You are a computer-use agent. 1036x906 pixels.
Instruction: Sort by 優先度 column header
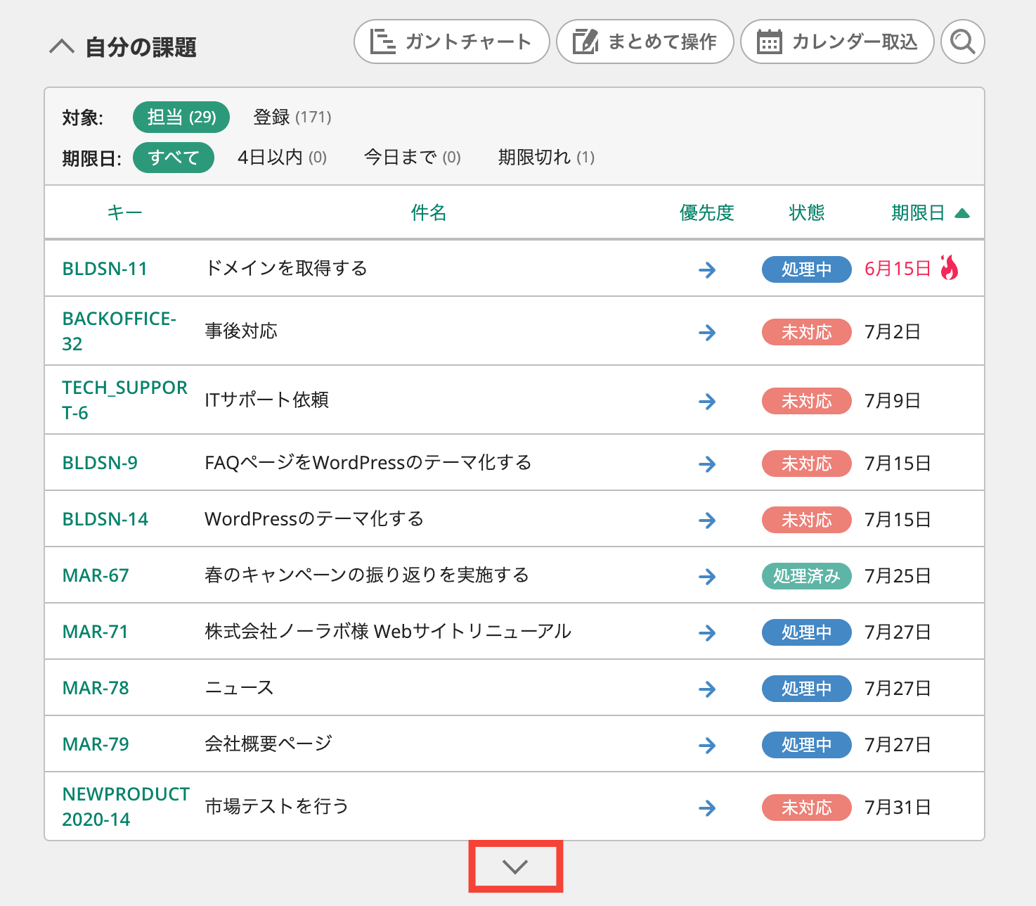point(707,212)
